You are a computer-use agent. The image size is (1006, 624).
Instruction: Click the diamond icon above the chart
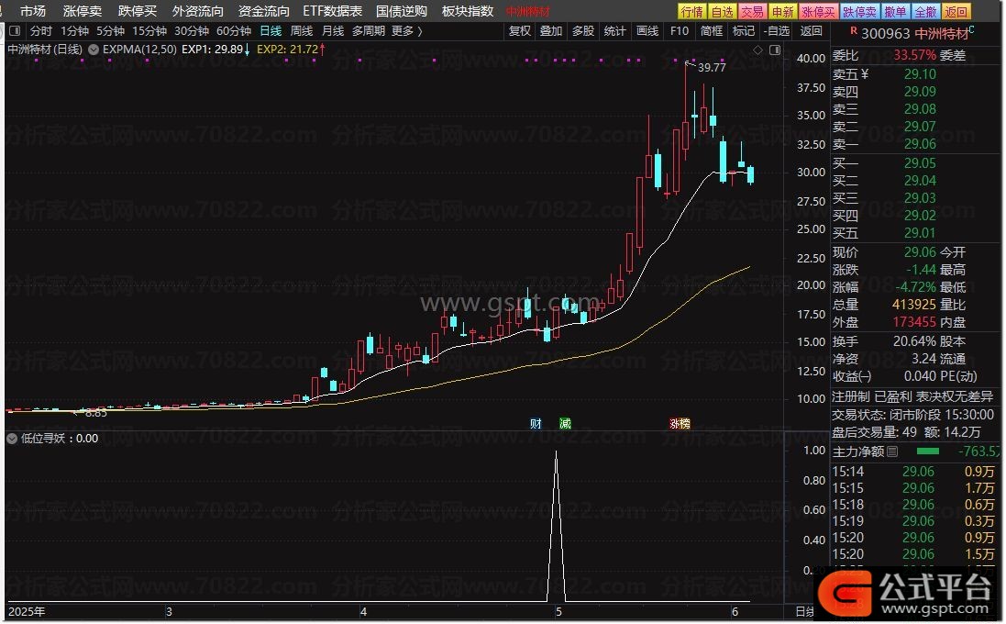pos(757,50)
